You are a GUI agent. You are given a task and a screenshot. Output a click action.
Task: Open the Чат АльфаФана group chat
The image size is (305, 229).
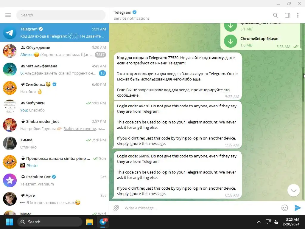tap(55, 69)
